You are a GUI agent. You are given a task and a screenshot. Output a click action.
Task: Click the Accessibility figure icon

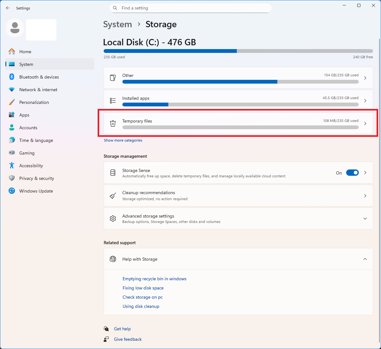[12, 166]
